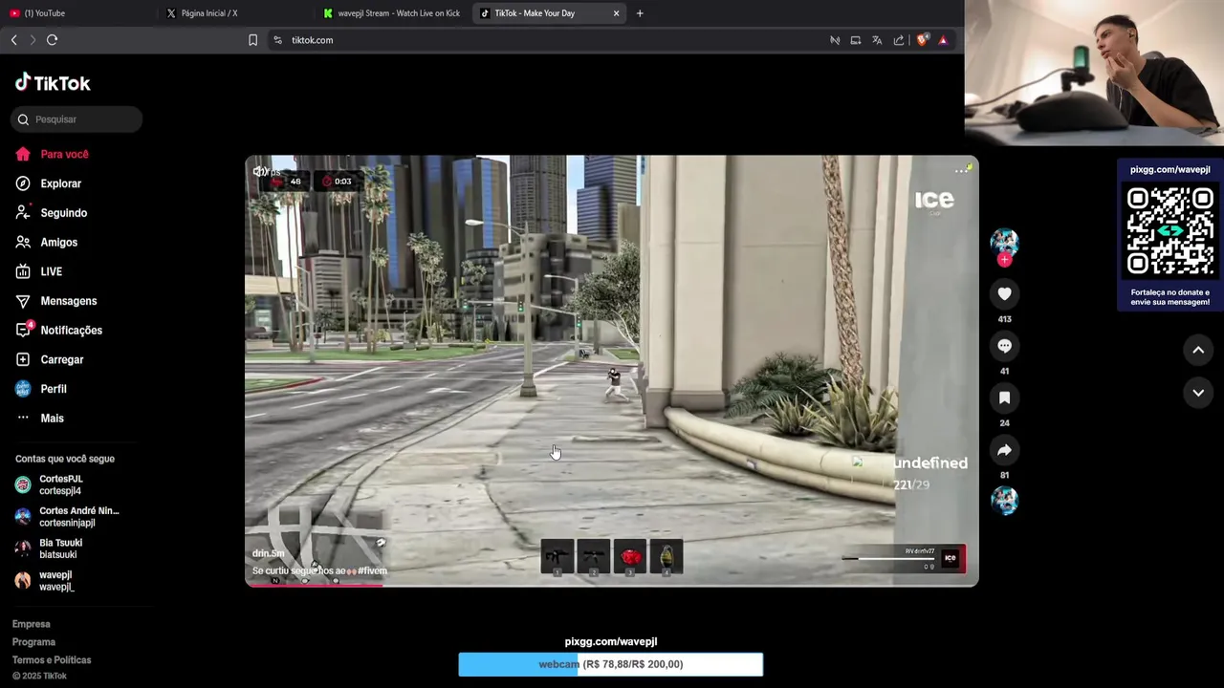Open Brave Rewards triangle icon
Screen dimensions: 1224x688
(943, 40)
